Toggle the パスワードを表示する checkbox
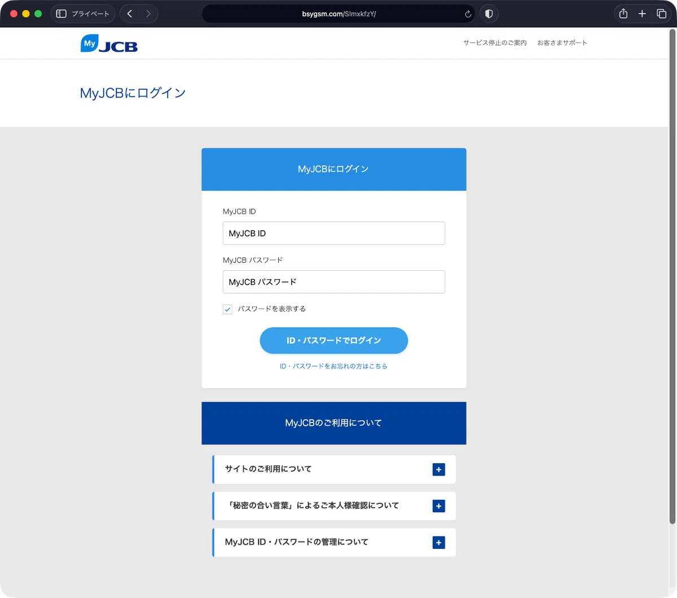This screenshot has width=677, height=598. 227,309
